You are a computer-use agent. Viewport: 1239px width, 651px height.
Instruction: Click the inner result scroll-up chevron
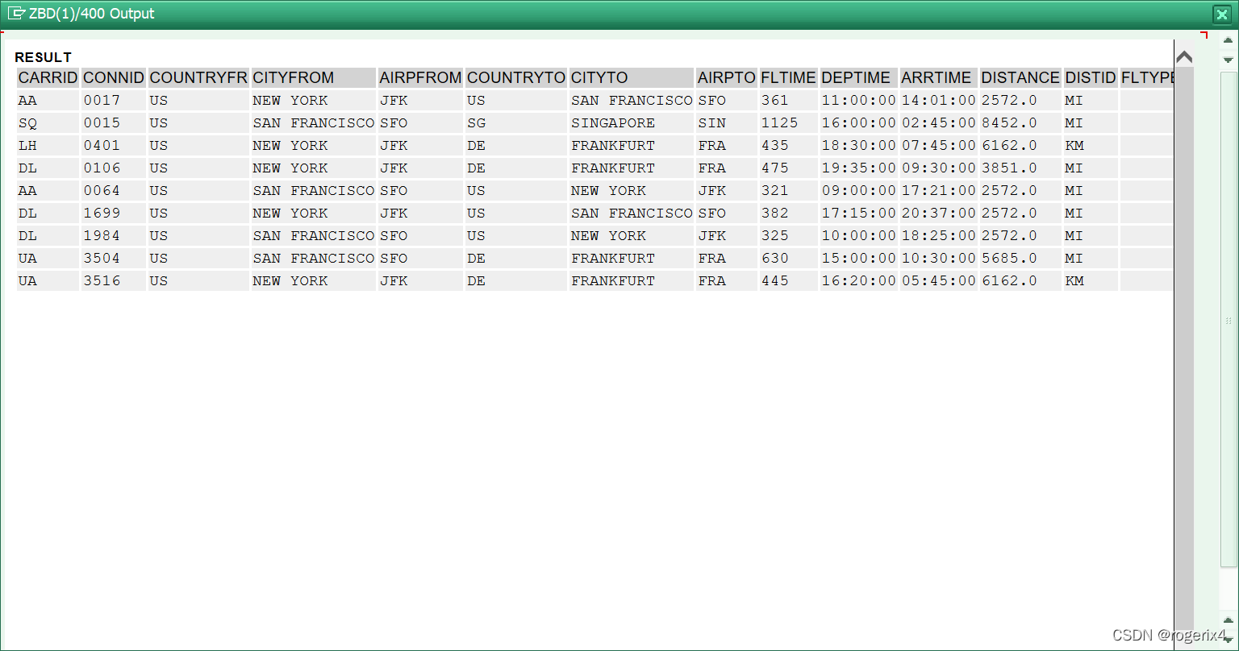tap(1184, 57)
